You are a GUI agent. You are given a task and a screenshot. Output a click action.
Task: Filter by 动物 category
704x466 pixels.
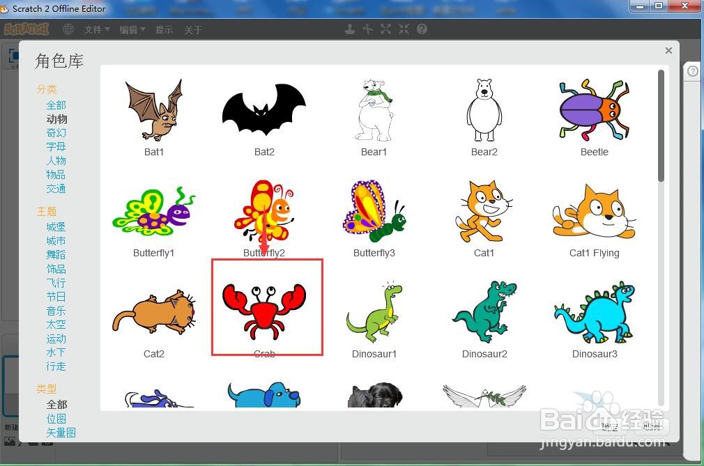56,119
